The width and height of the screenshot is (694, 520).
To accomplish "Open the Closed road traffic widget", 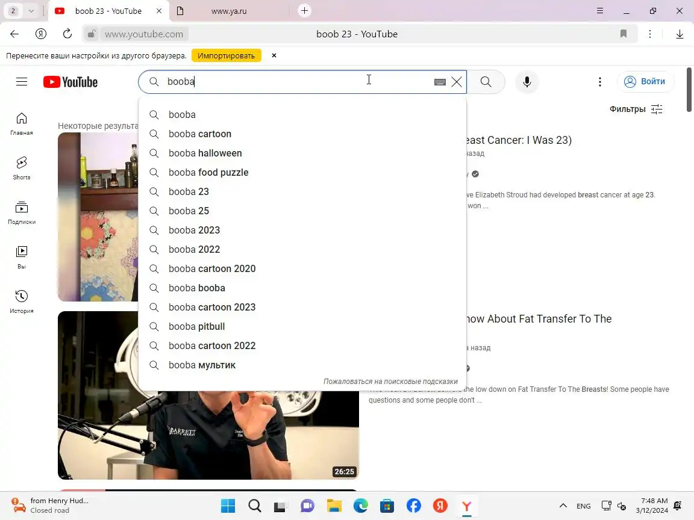I will tap(49, 506).
